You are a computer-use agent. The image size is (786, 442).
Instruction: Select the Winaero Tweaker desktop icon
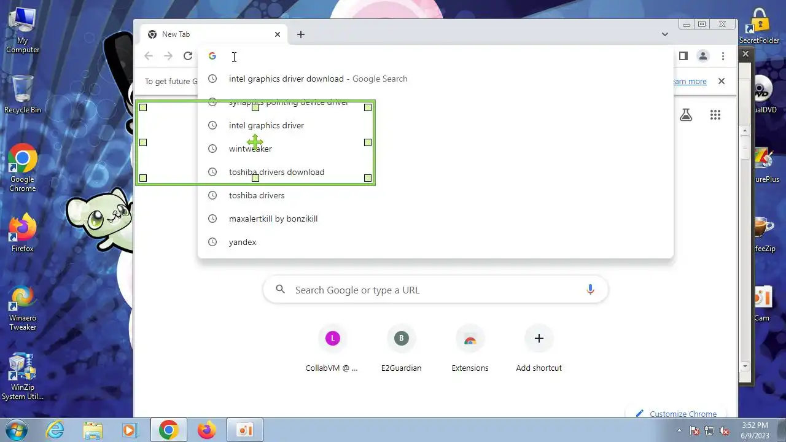click(23, 308)
